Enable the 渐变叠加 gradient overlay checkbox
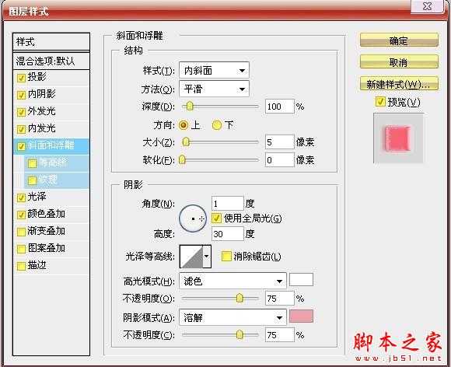Screen dimensions: 451x367 tap(21, 232)
